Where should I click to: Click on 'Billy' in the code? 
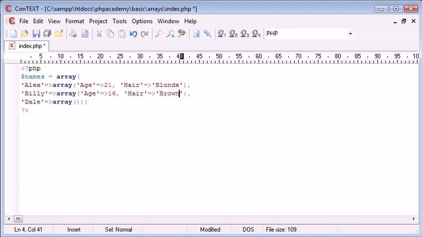coord(34,93)
